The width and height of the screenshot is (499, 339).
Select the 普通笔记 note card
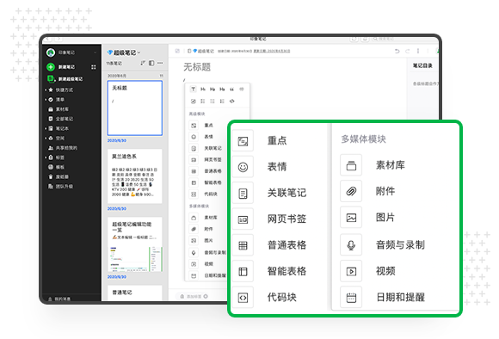pos(135,293)
